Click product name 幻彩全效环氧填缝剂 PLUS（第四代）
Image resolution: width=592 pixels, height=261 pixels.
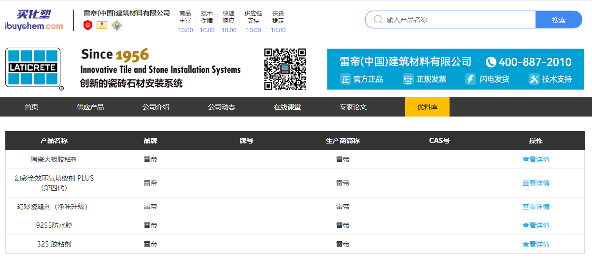[x=54, y=183]
